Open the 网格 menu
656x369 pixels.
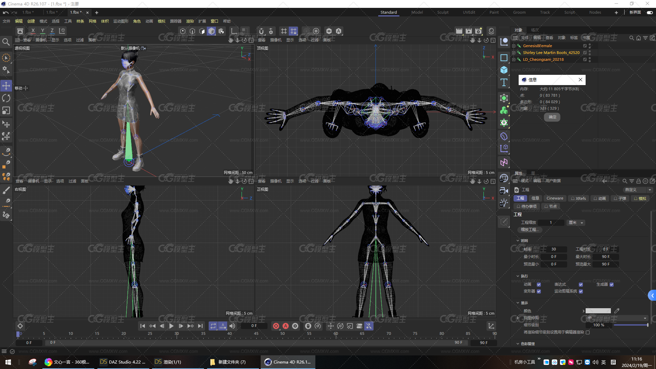93,21
